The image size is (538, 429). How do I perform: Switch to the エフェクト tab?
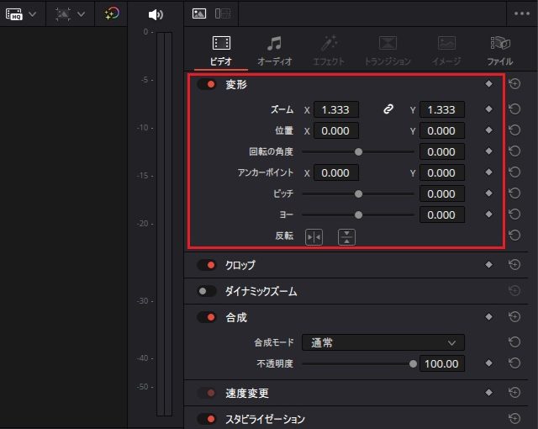click(329, 51)
